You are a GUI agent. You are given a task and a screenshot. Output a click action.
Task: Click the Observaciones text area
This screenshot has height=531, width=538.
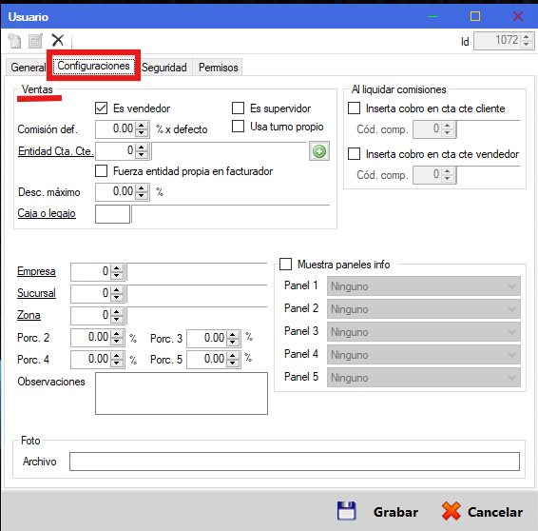[182, 394]
